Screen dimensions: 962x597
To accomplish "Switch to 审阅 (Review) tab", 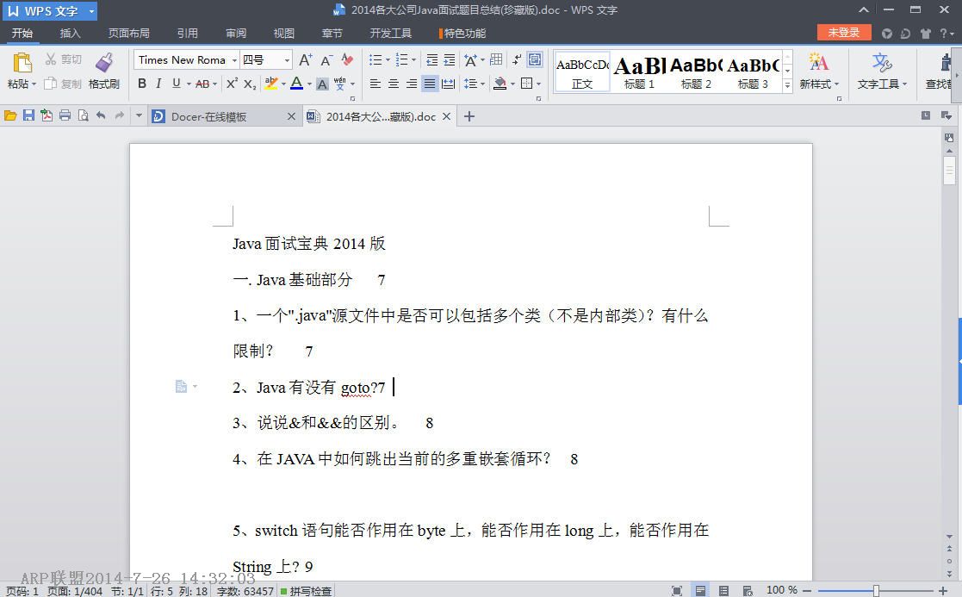I will tap(236, 33).
